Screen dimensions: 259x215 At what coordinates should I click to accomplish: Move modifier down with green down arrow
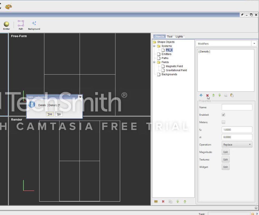[x=219, y=95]
